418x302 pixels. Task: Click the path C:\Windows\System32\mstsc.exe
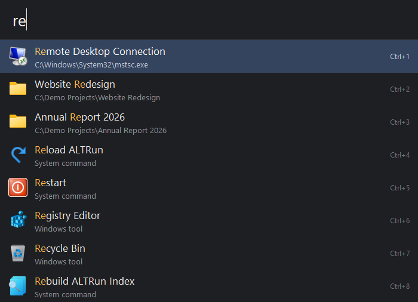click(x=91, y=65)
